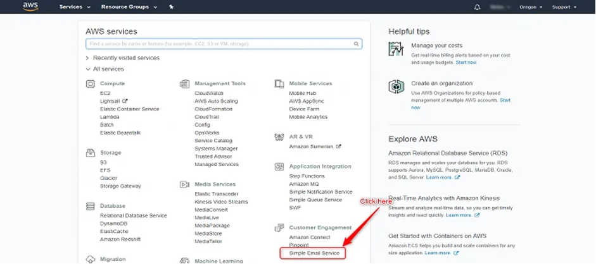Click the Management Tools category icon
Viewport: 596px width, 264px height.
(x=185, y=84)
